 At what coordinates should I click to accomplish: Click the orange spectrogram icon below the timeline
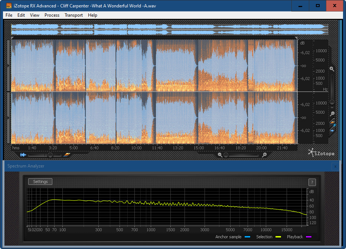pyautogui.click(x=66, y=155)
